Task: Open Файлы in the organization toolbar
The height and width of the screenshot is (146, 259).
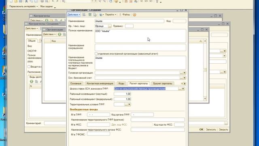Action: click(125, 15)
